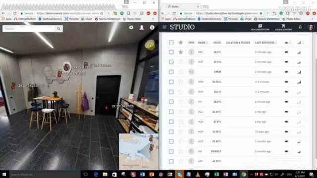Image resolution: width=317 pixels, height=178 pixels.
Task: Open Personio bookmark in Studio browser window
Action: point(231,19)
